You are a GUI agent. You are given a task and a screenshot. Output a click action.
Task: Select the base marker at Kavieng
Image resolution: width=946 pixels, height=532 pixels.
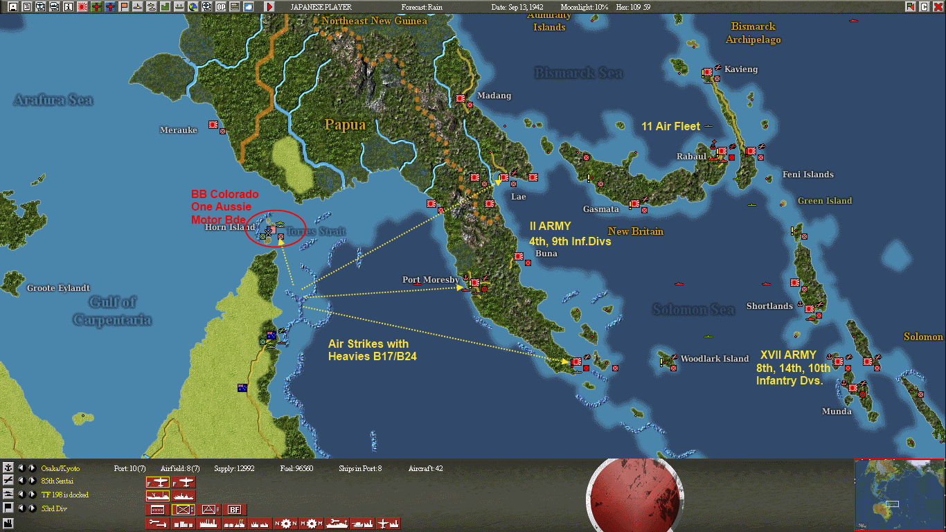pyautogui.click(x=707, y=73)
